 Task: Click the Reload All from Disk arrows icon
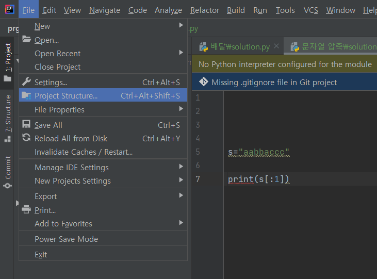26,138
